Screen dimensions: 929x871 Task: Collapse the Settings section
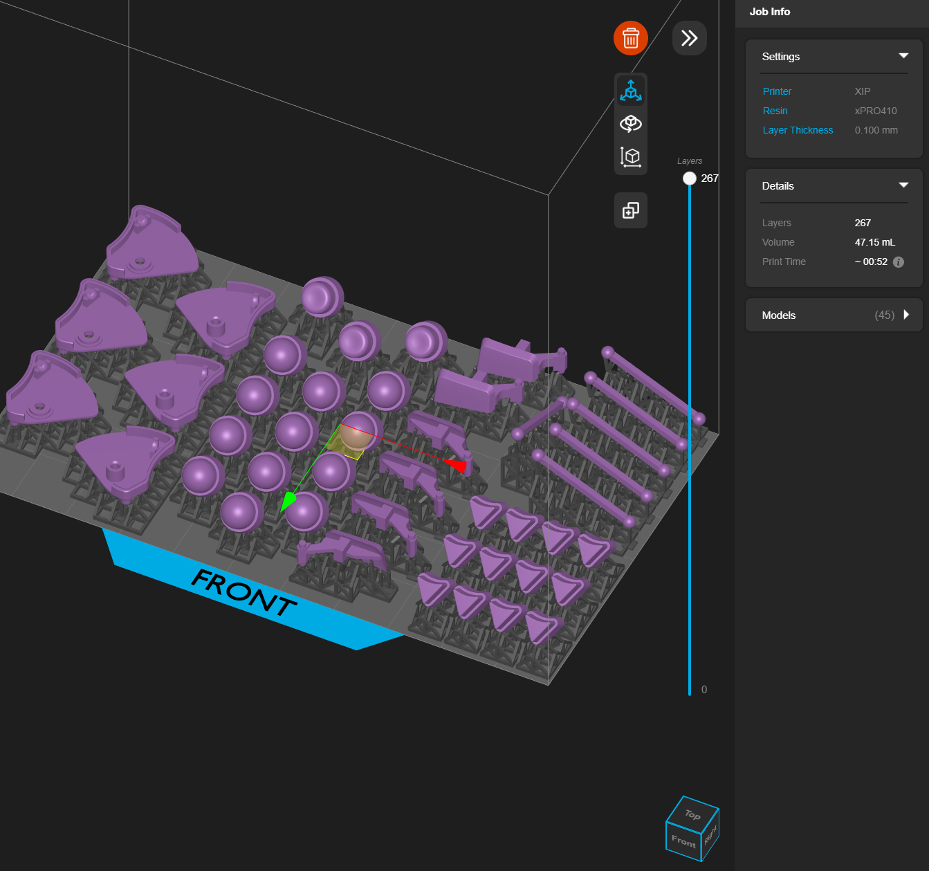pyautogui.click(x=903, y=56)
